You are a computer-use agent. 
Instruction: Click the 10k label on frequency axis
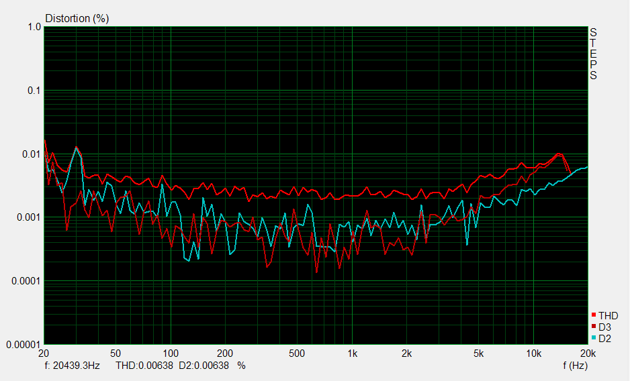[x=533, y=353]
